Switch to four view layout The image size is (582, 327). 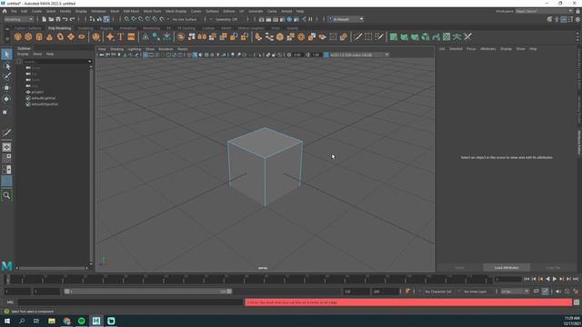pos(6,158)
